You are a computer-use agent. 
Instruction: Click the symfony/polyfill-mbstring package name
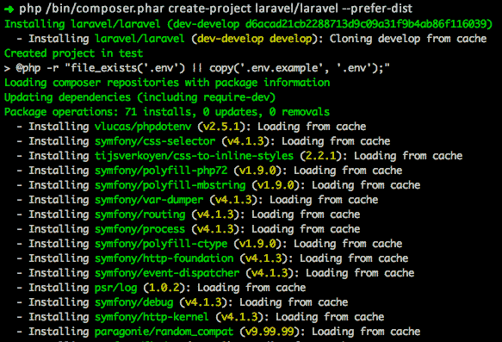click(170, 185)
